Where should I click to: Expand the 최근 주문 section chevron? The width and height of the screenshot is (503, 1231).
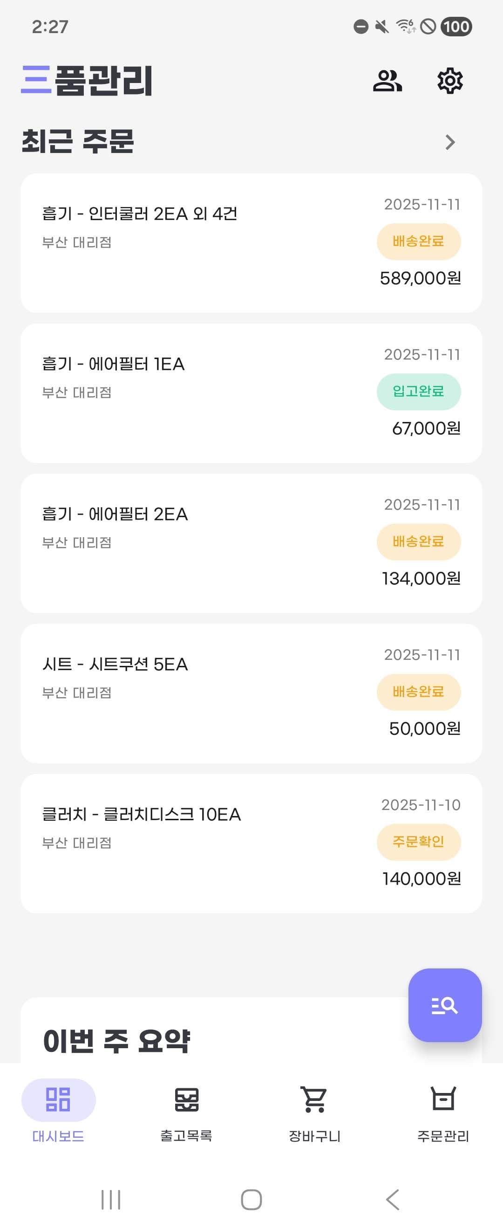pyautogui.click(x=449, y=142)
